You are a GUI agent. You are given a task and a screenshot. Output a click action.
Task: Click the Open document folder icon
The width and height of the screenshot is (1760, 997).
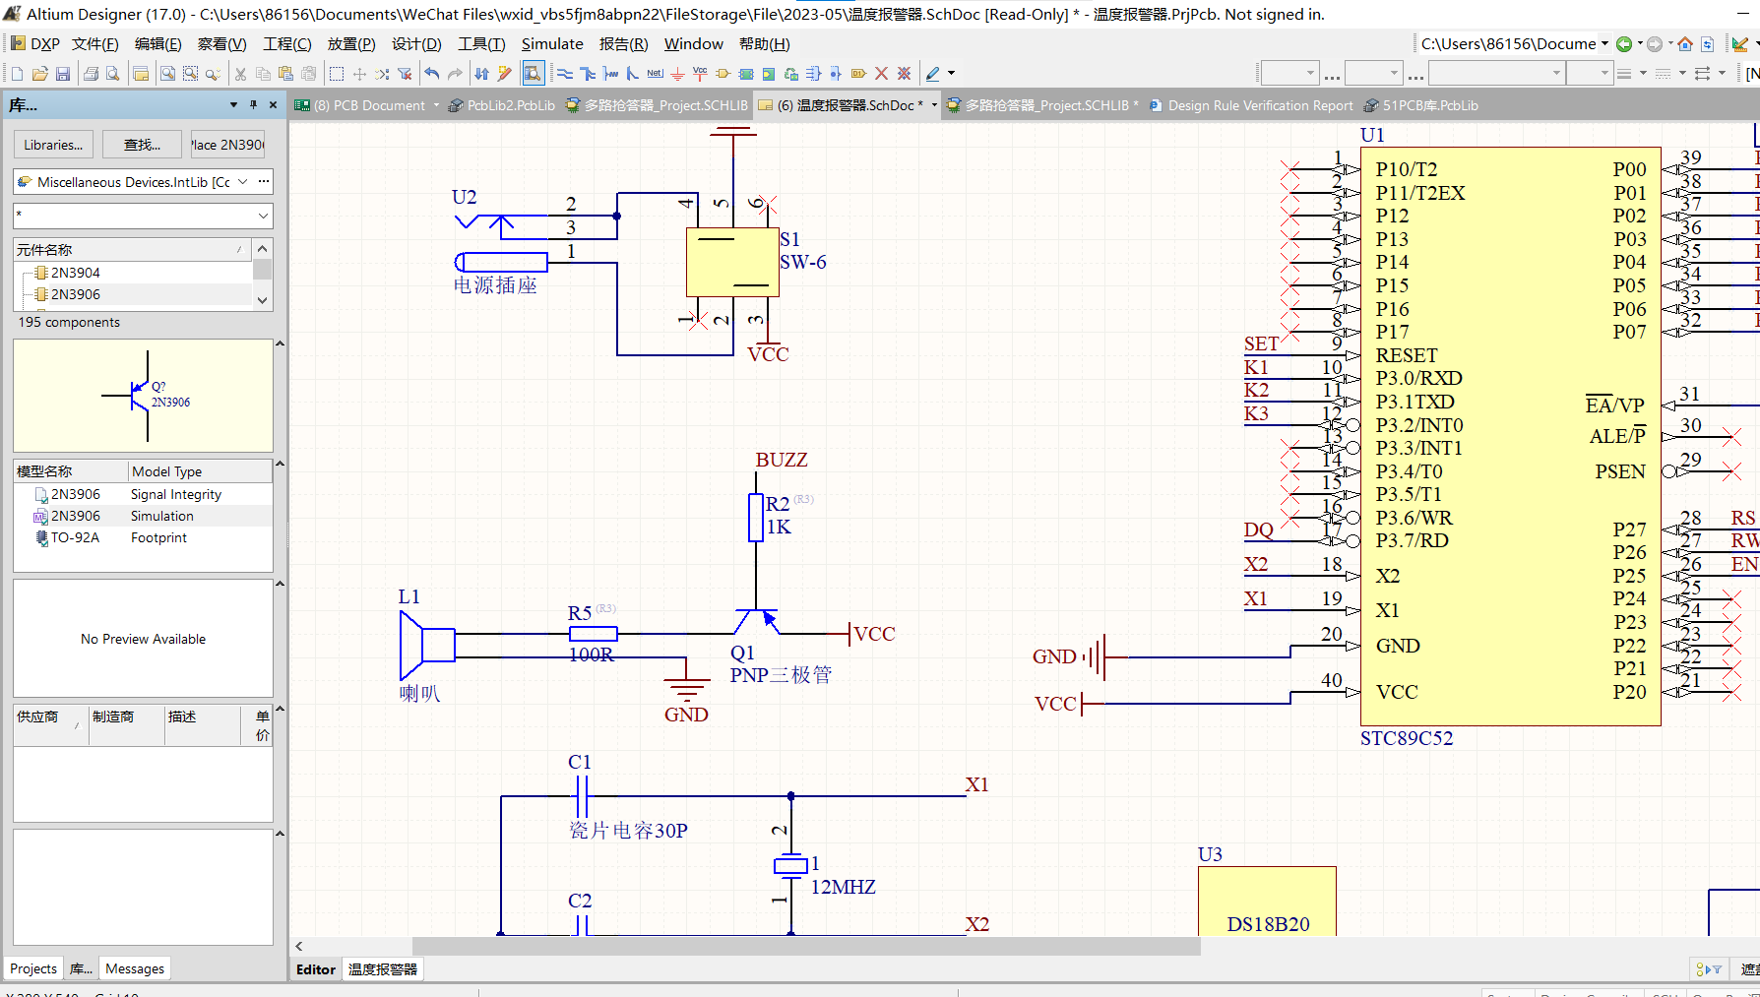pyautogui.click(x=40, y=74)
